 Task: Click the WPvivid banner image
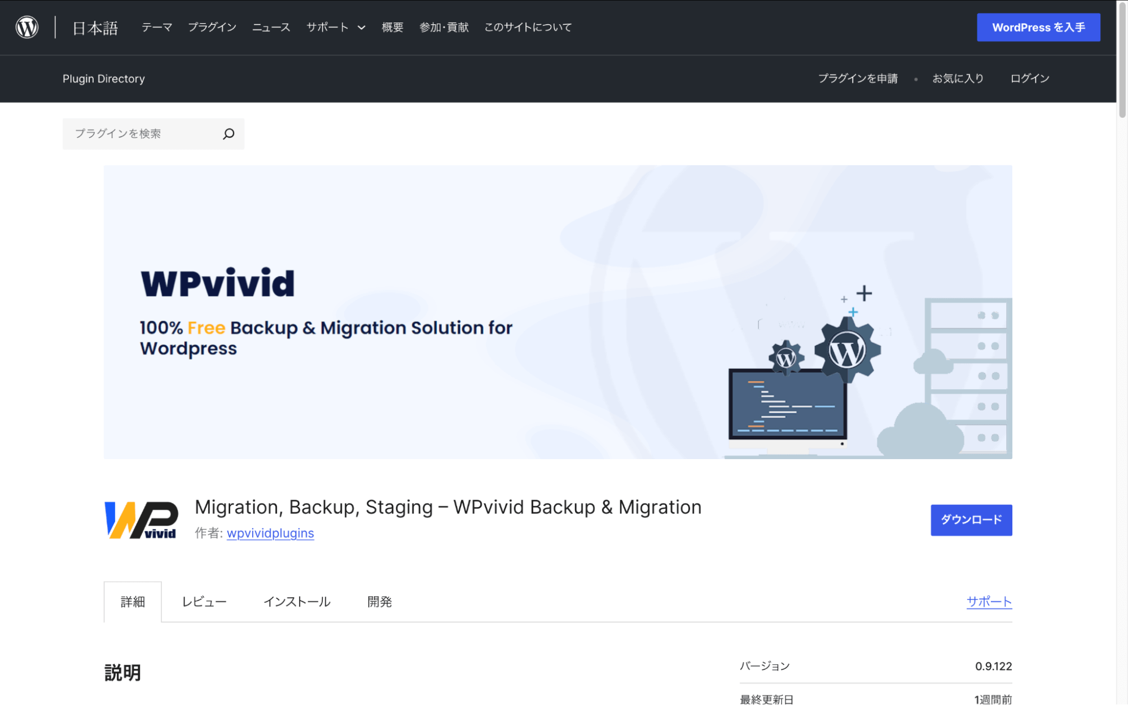pyautogui.click(x=558, y=311)
